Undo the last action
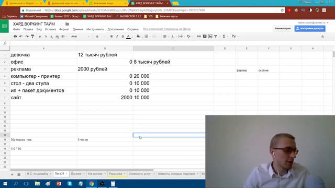 [x=21, y=37]
